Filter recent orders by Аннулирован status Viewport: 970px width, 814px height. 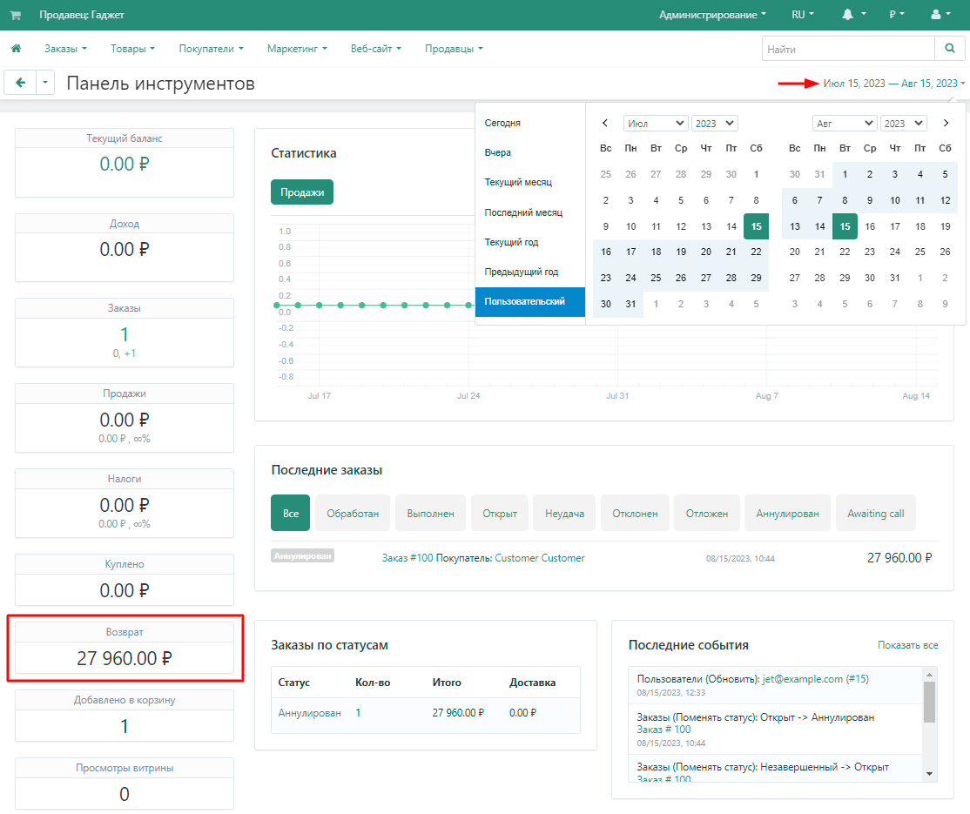click(787, 514)
